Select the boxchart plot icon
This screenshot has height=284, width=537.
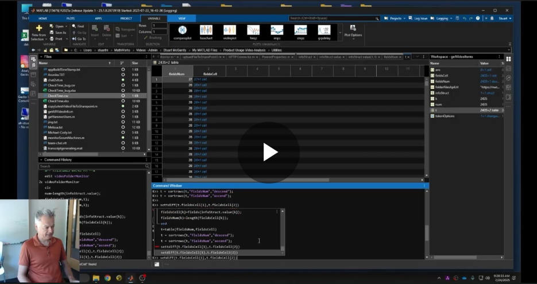pos(206,32)
